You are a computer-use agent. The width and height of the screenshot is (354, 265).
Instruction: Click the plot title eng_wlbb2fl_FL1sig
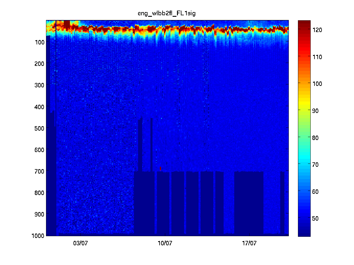tap(166, 14)
